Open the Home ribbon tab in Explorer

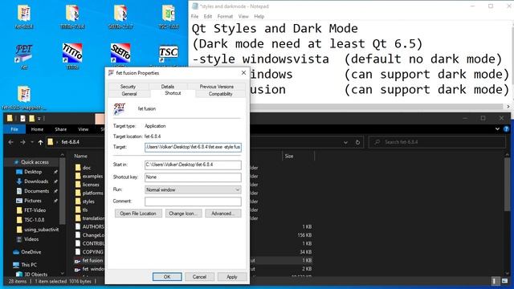point(37,129)
